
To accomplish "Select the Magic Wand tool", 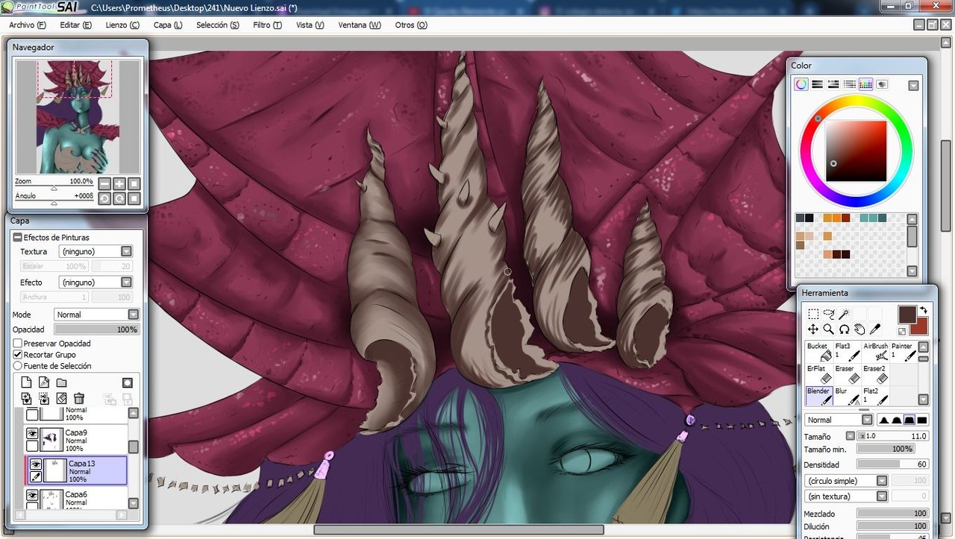I will pyautogui.click(x=844, y=314).
